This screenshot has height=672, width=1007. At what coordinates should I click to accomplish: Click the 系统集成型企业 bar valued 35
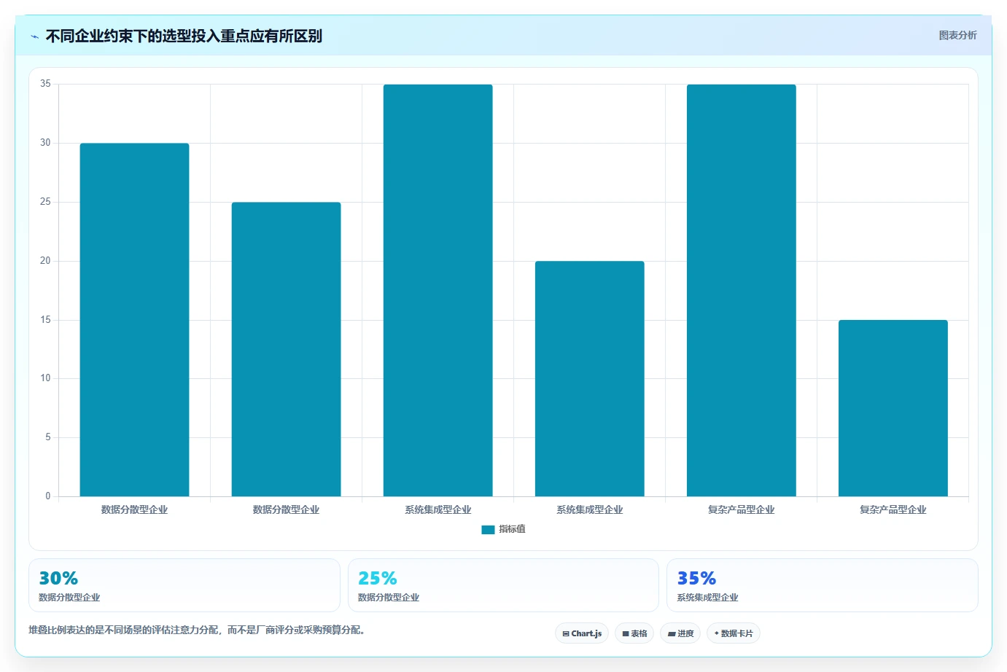(x=438, y=291)
